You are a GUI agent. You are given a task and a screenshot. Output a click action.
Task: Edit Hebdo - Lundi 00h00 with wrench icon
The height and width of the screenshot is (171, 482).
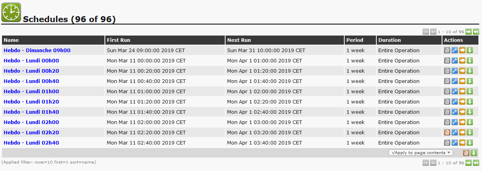pyautogui.click(x=454, y=61)
